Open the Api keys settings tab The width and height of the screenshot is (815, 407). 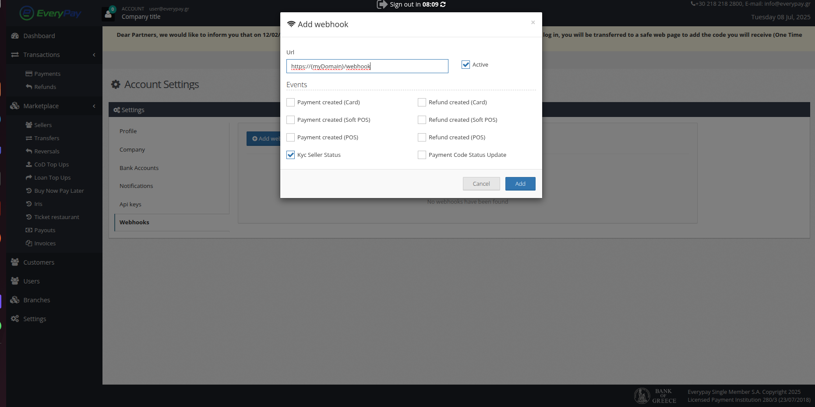click(130, 204)
